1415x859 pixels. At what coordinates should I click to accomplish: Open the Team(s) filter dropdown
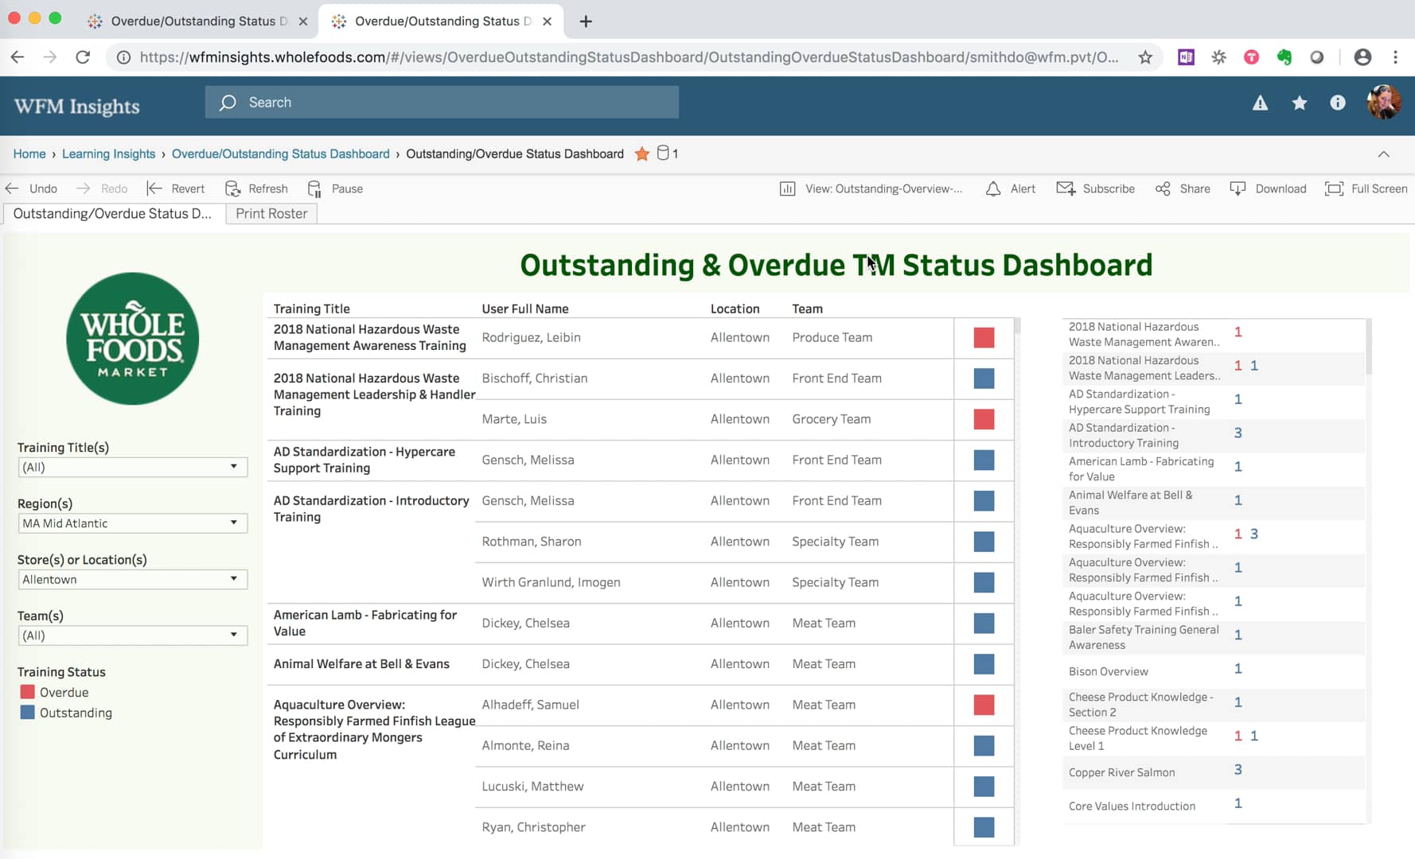132,635
